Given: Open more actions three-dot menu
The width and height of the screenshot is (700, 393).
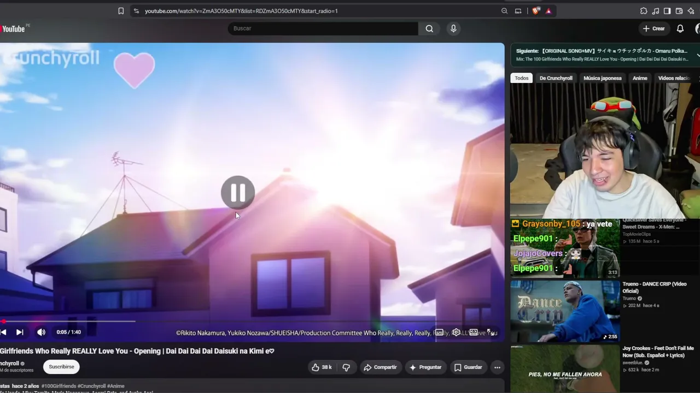Looking at the screenshot, I should tap(497, 367).
